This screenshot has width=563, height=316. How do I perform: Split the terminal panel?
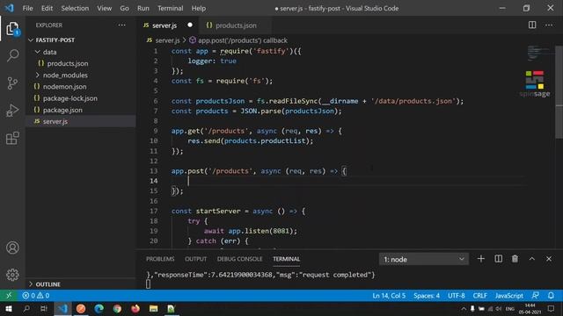coord(499,259)
